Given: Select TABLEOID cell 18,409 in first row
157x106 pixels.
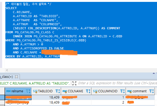Looking at the screenshot, I should coord(46,97).
